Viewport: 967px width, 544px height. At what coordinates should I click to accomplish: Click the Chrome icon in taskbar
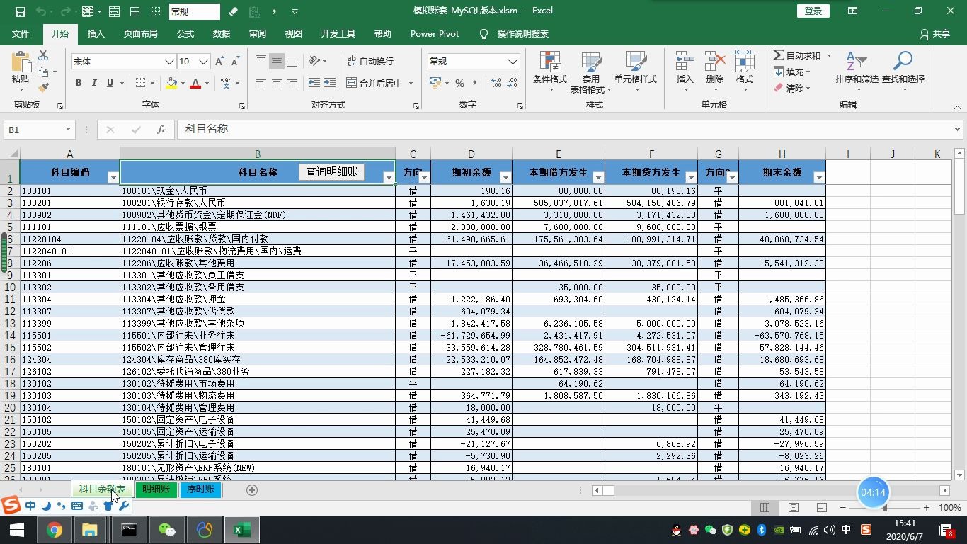55,530
